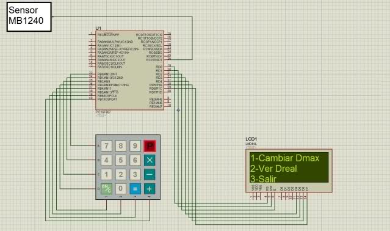Screen dimensions: 390x231
Task: Select the Sensor MB1240 block
Action: pyautogui.click(x=29, y=16)
